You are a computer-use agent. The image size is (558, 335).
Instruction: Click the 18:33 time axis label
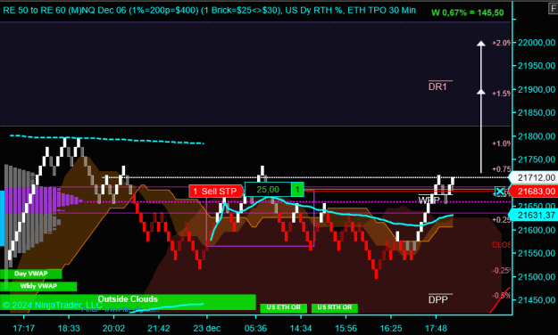(x=69, y=328)
